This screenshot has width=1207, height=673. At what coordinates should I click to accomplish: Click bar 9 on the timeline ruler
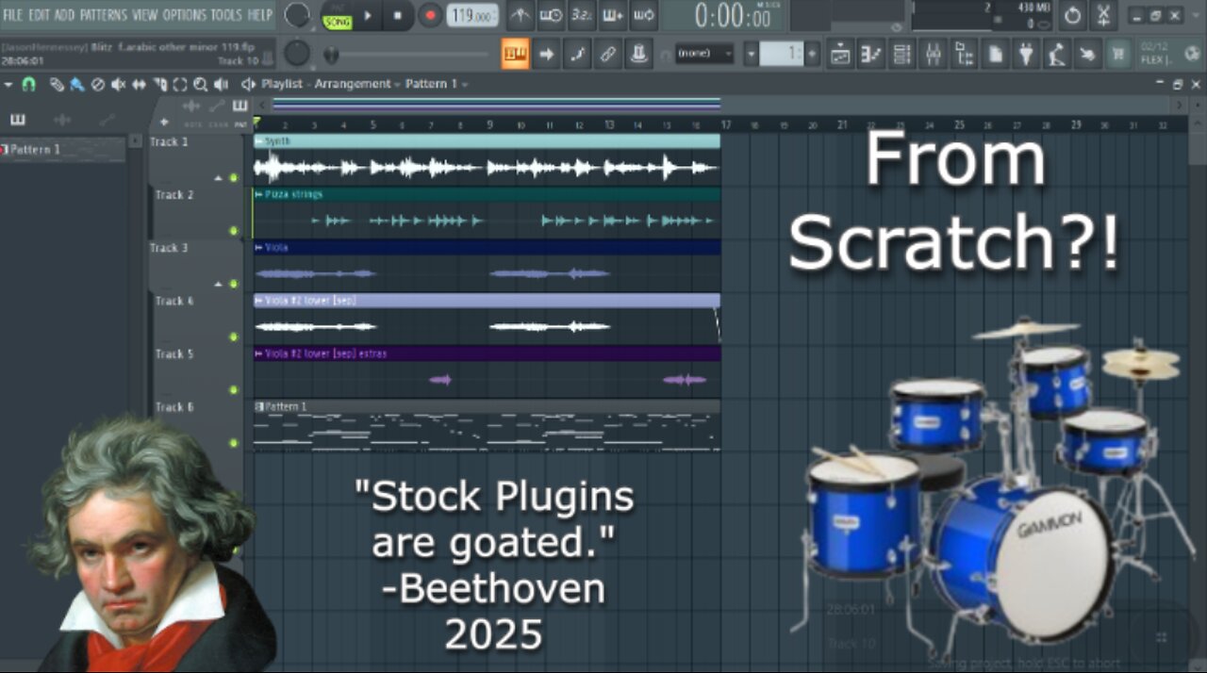tap(489, 124)
